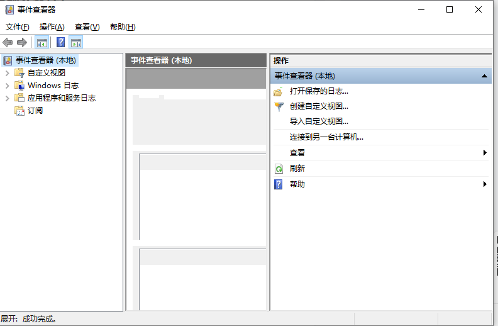This screenshot has height=326, width=498.
Task: Click the Back arrow toolbar icon
Action: [8, 42]
